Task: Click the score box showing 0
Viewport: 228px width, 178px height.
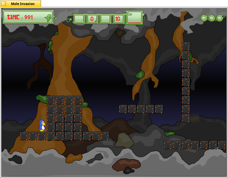Action: [x=92, y=19]
